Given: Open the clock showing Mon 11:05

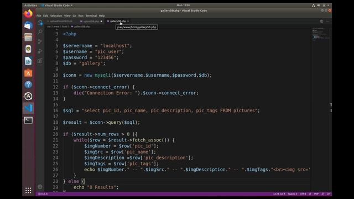Looking at the screenshot, I should [x=183, y=5].
